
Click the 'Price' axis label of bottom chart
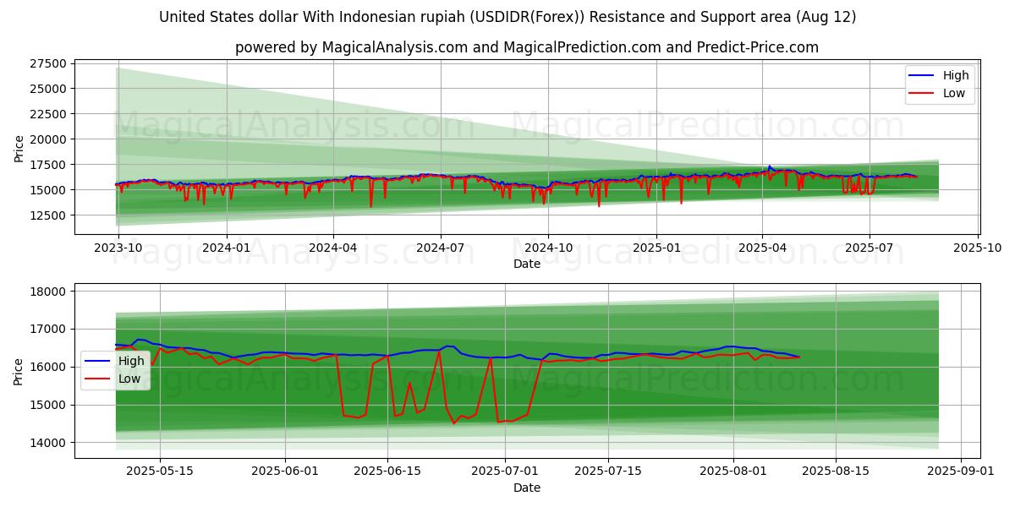(19, 371)
